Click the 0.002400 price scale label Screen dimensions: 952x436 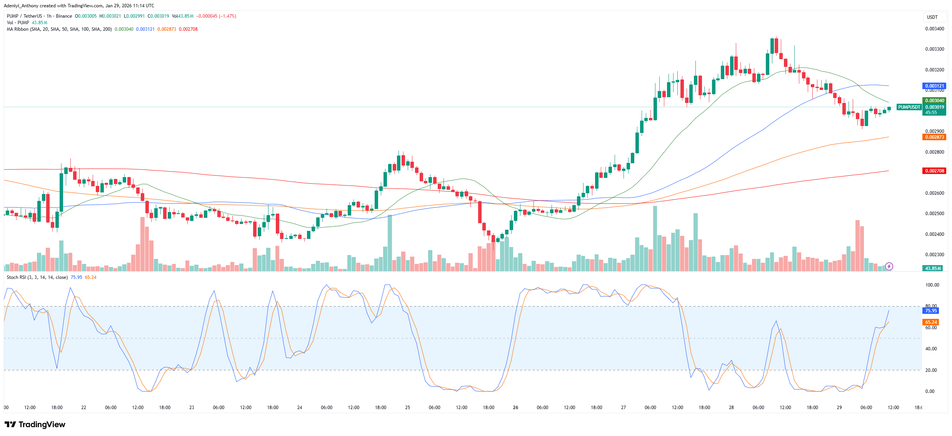[935, 234]
